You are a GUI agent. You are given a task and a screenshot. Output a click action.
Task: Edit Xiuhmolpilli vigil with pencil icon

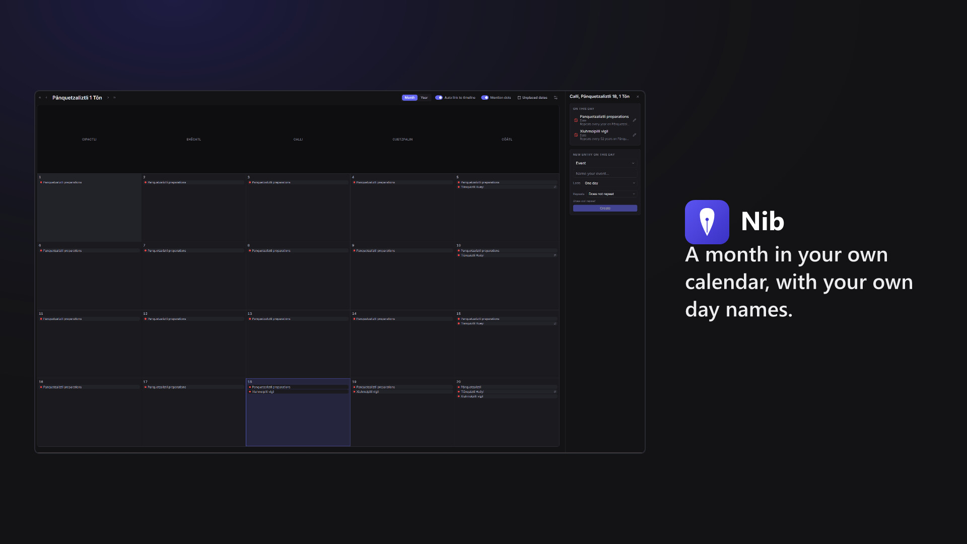tap(635, 135)
